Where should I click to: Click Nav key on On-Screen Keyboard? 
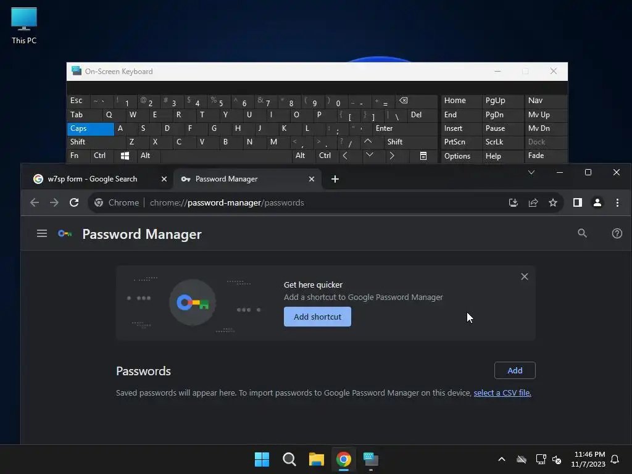pyautogui.click(x=546, y=101)
